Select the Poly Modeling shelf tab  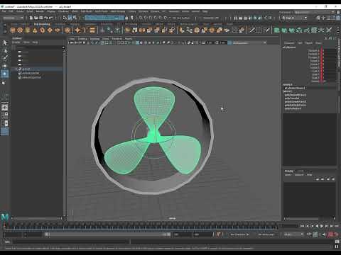tap(42, 24)
